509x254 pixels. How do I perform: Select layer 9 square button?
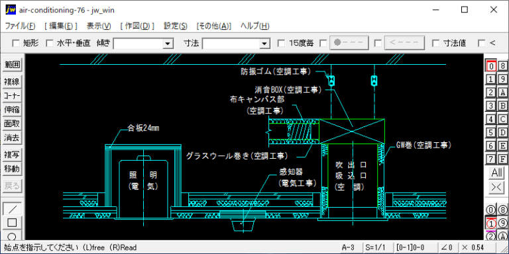pyautogui.click(x=503, y=79)
